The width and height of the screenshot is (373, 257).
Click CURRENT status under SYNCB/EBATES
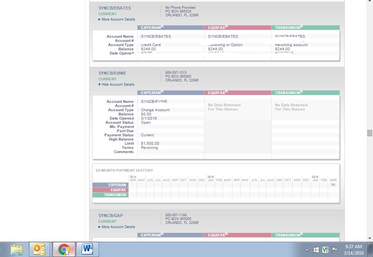click(107, 14)
